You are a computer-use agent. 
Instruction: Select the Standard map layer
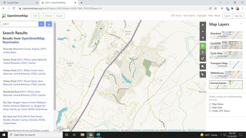coord(226,35)
